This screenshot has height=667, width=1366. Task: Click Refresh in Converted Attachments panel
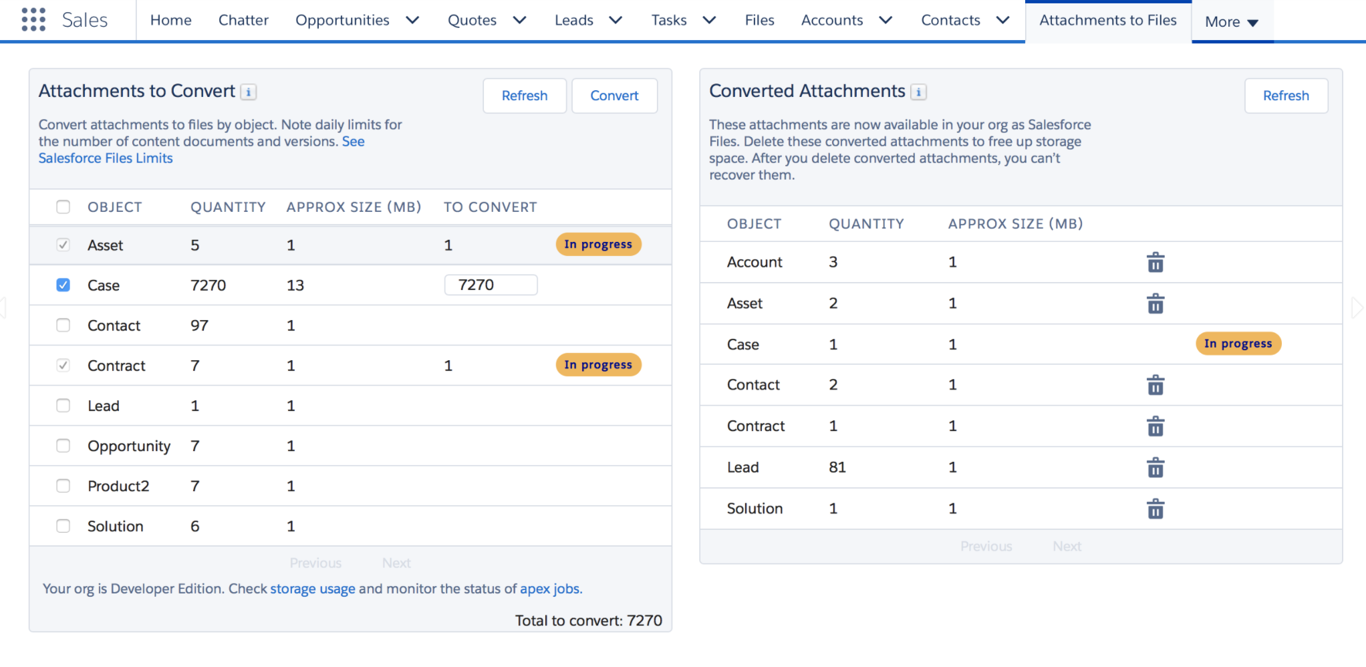click(1286, 96)
